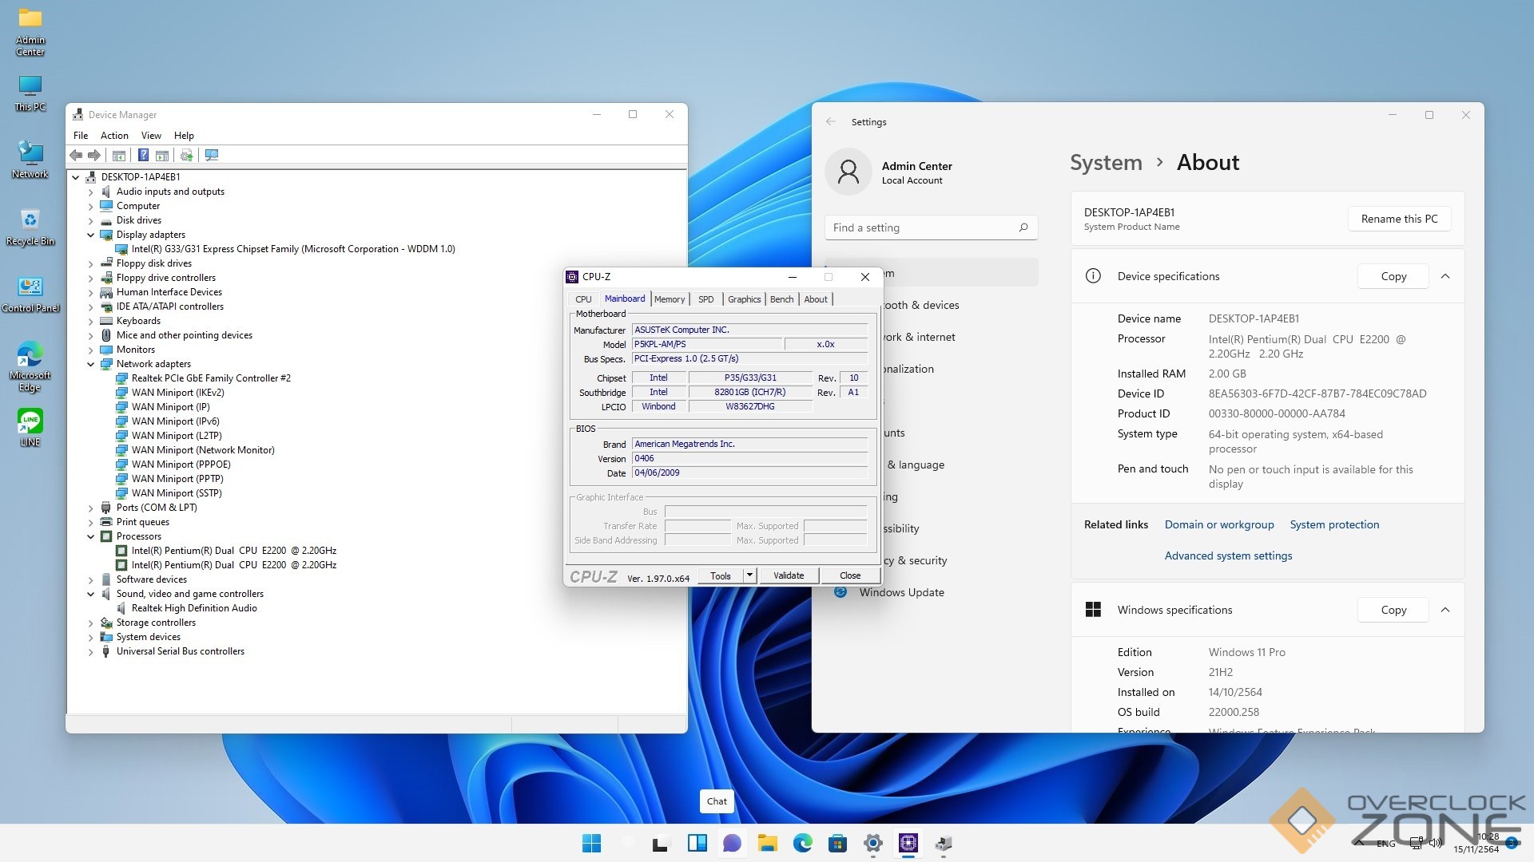Image resolution: width=1534 pixels, height=862 pixels.
Task: Click the back arrow in Settings
Action: 830,121
